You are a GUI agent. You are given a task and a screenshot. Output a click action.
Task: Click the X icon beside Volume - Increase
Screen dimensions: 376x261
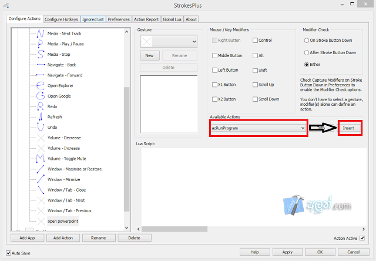point(41,148)
